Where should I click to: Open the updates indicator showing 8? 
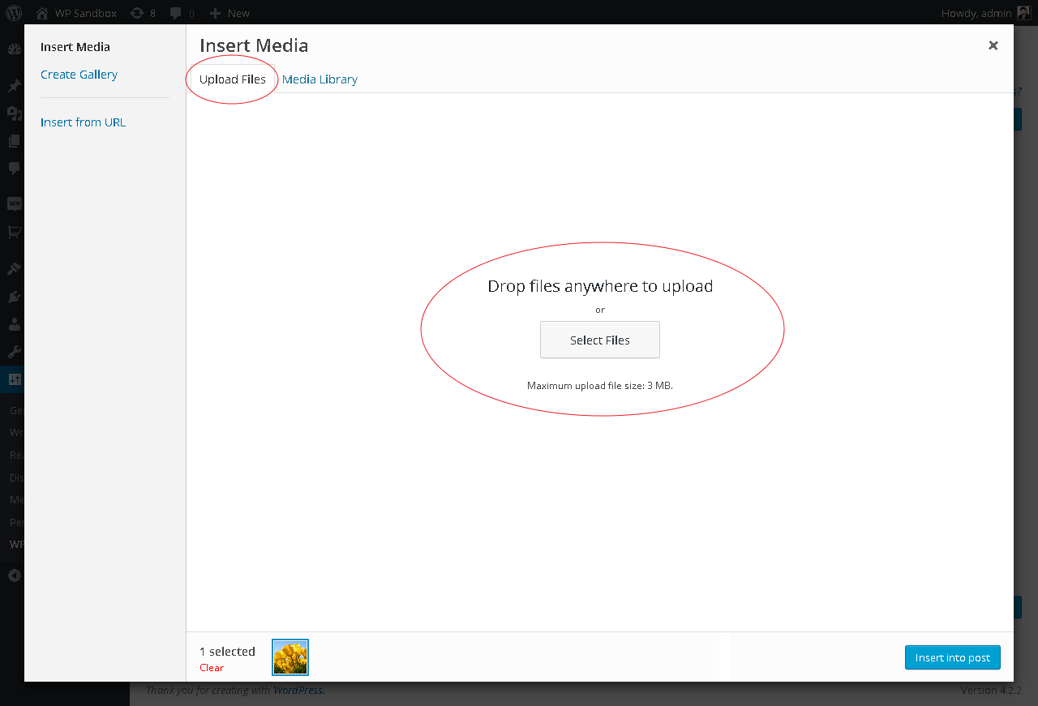click(x=143, y=13)
